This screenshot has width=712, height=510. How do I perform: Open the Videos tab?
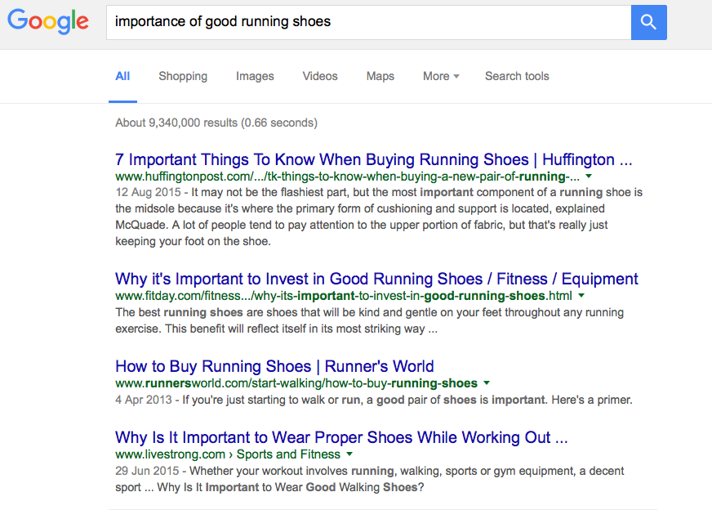pos(320,76)
